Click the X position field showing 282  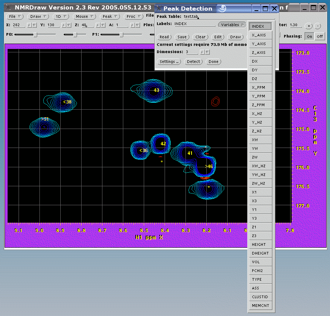pos(19,25)
